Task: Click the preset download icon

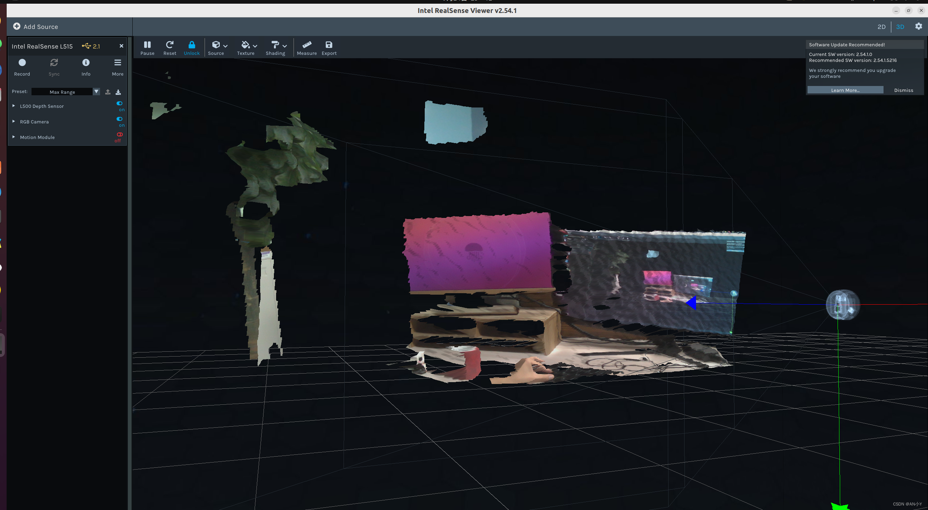Action: [118, 92]
